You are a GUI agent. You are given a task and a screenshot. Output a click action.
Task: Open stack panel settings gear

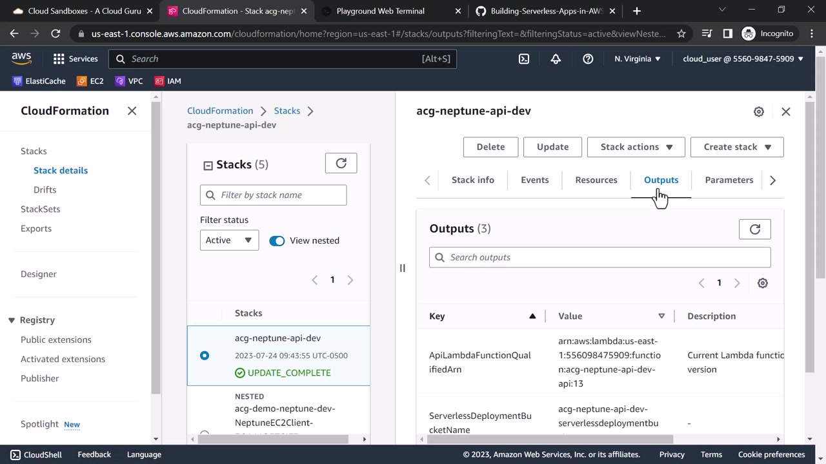[x=759, y=111]
